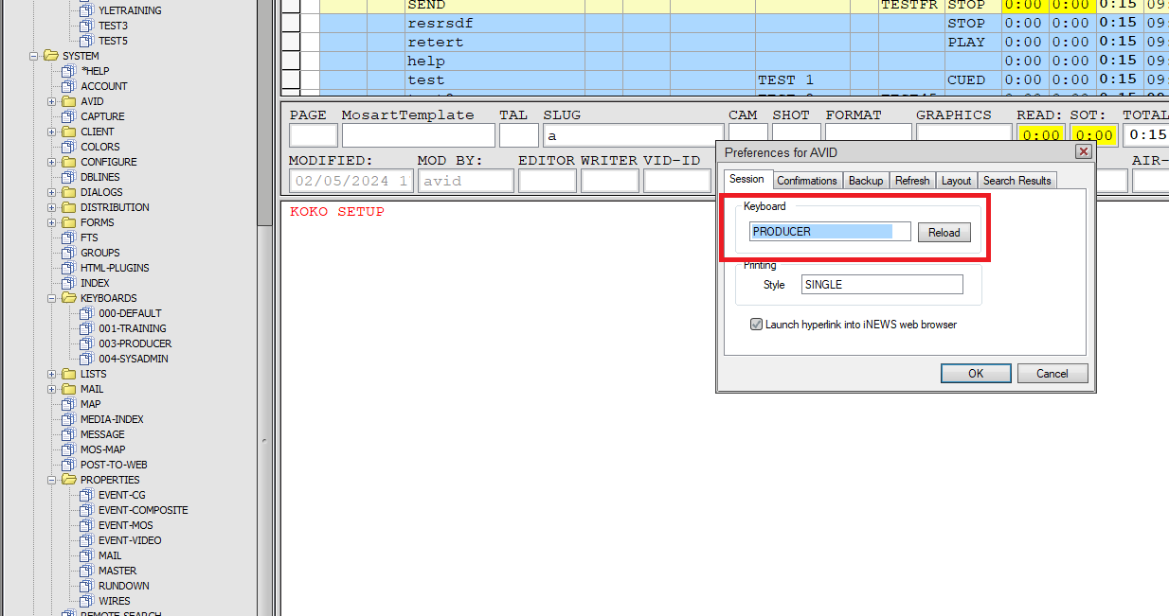Screen dimensions: 1169x616
Task: Open the Search Results tab
Action: 1016,181
